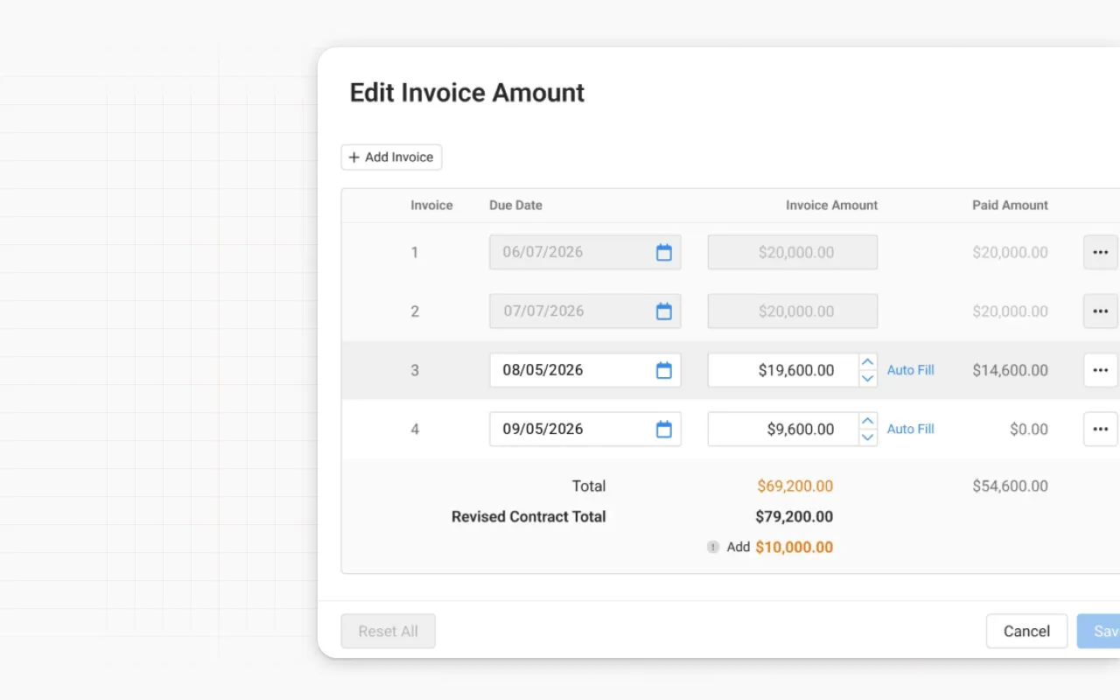The height and width of the screenshot is (700, 1120).
Task: Edit the 09/05/2026 due date field
Action: coord(585,429)
